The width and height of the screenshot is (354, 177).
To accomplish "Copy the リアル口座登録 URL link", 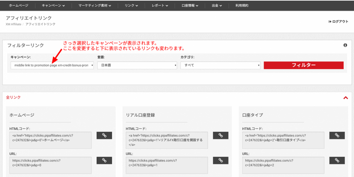I will click(x=221, y=161).
